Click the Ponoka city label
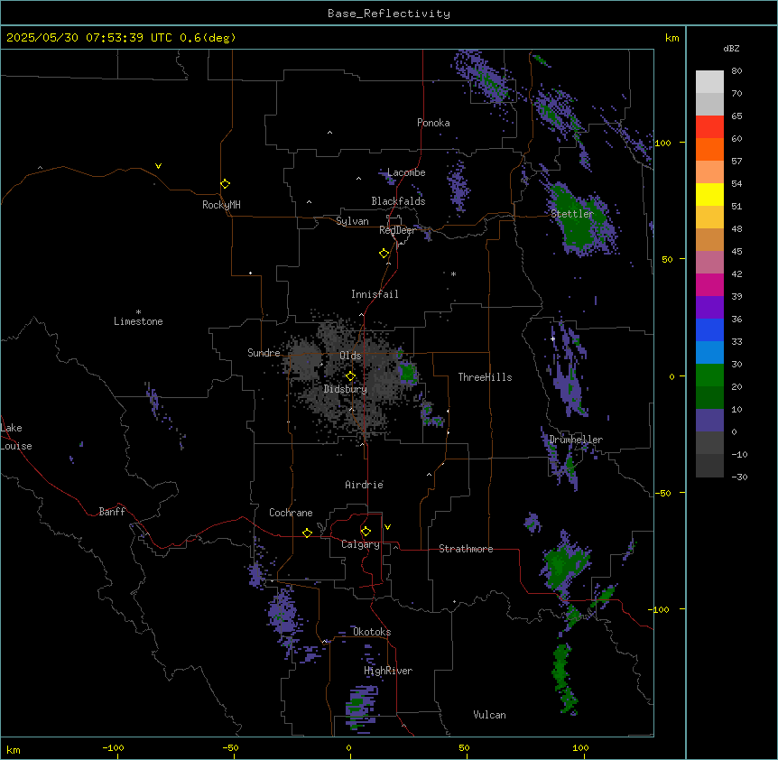The height and width of the screenshot is (760, 778). coord(433,123)
